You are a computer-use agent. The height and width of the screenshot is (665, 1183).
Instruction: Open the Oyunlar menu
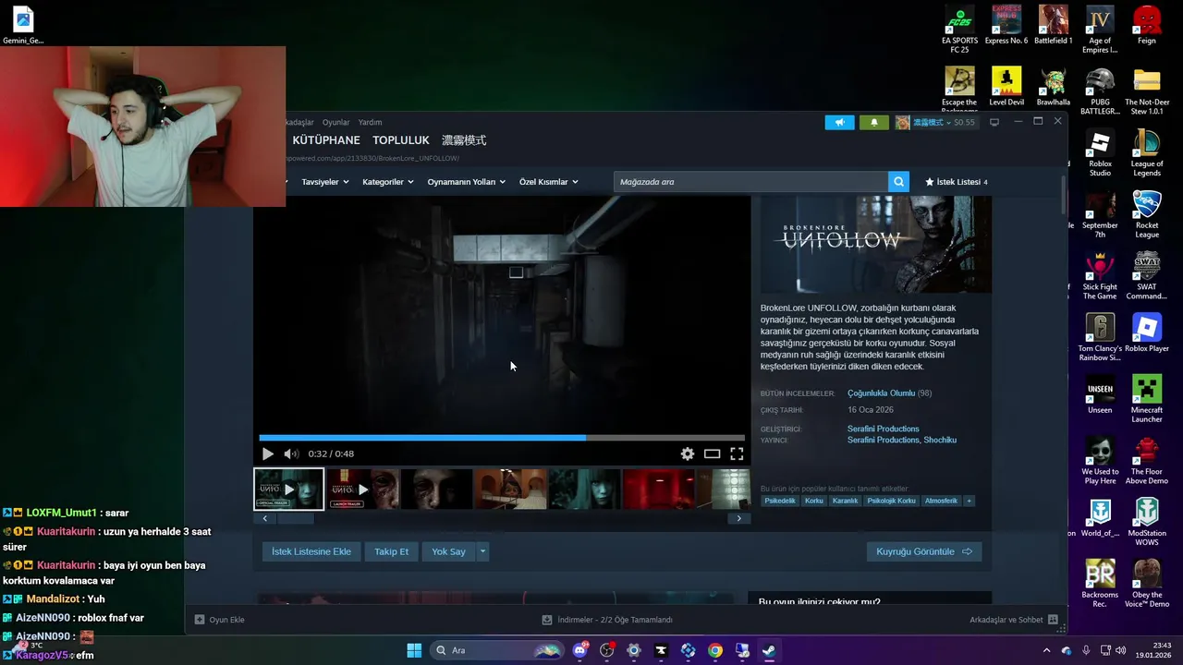pyautogui.click(x=335, y=122)
